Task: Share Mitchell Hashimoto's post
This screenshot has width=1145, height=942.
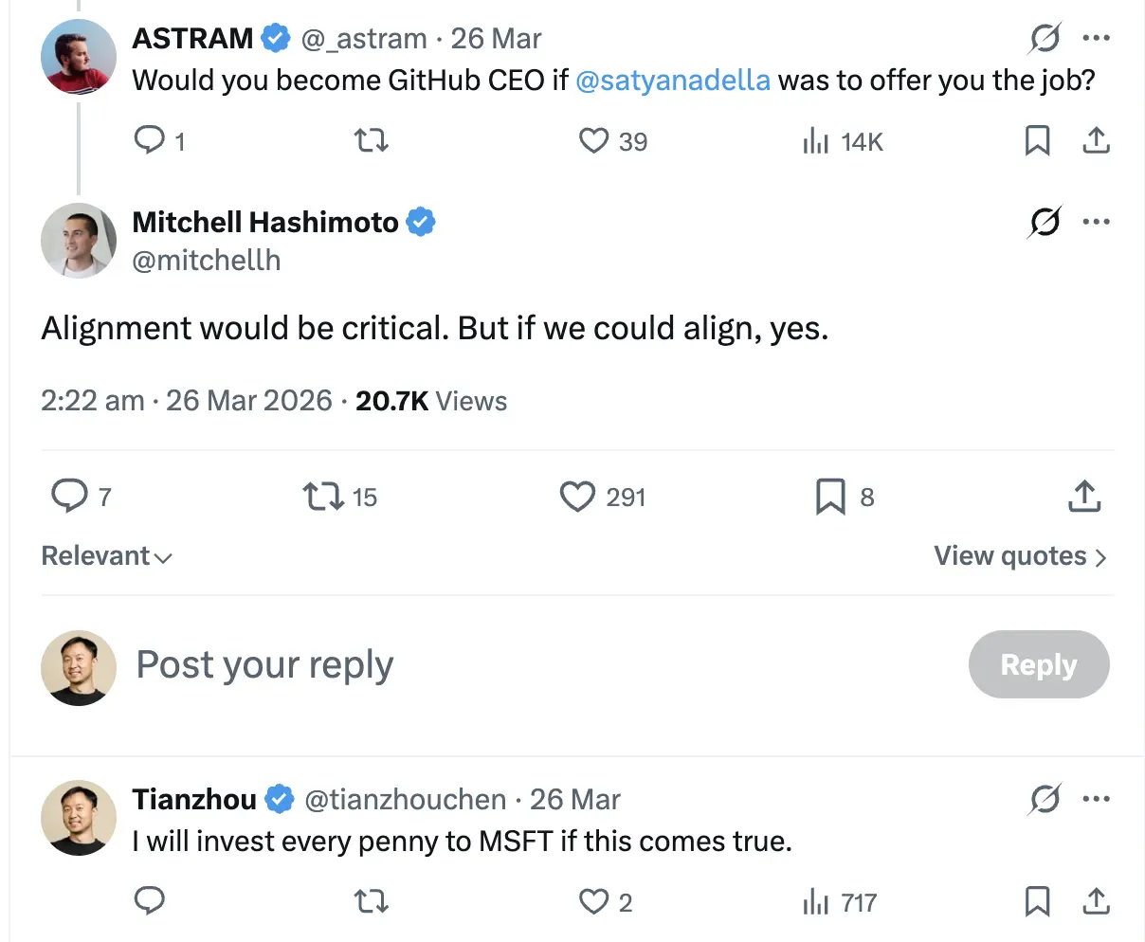Action: click(1084, 497)
